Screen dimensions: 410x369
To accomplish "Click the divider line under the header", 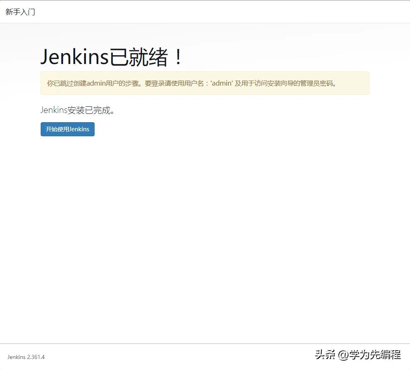I will tap(205, 24).
